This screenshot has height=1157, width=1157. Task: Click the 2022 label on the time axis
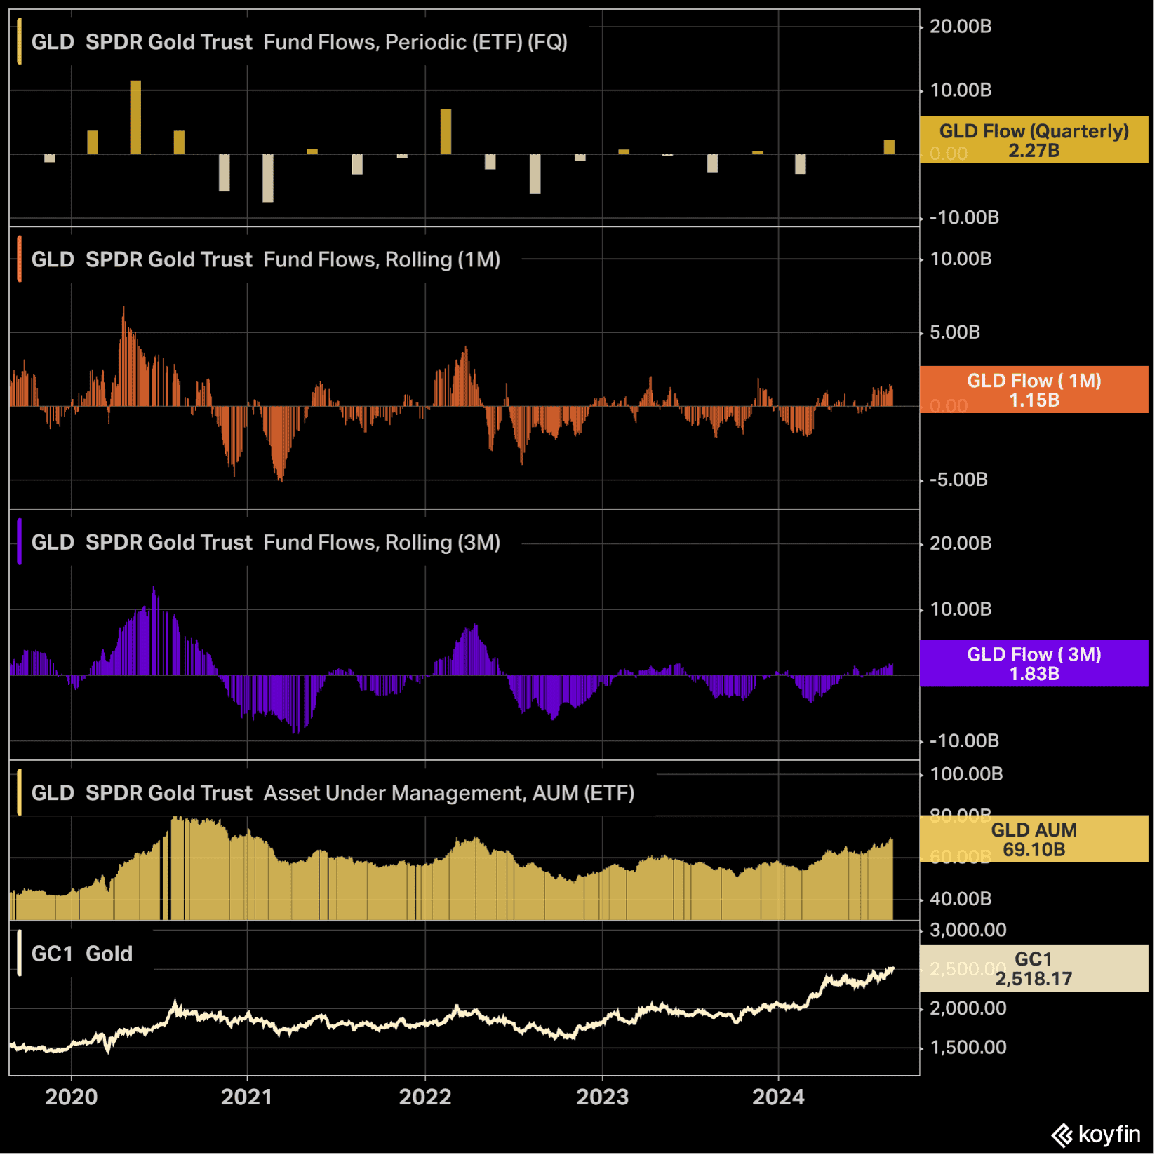pos(425,1097)
